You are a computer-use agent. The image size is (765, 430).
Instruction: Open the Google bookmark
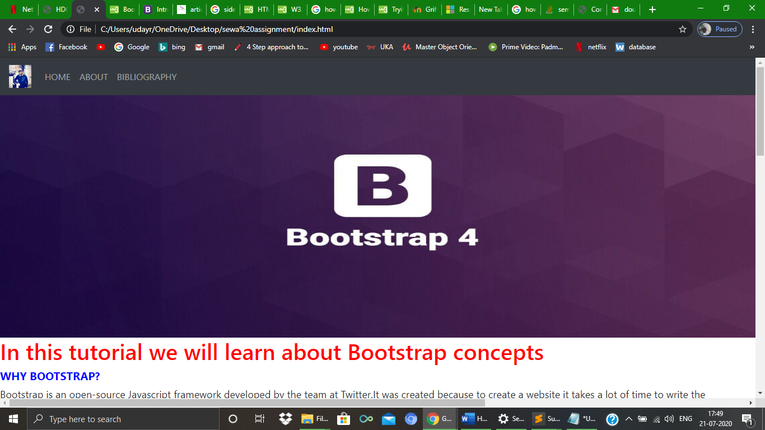click(x=132, y=47)
